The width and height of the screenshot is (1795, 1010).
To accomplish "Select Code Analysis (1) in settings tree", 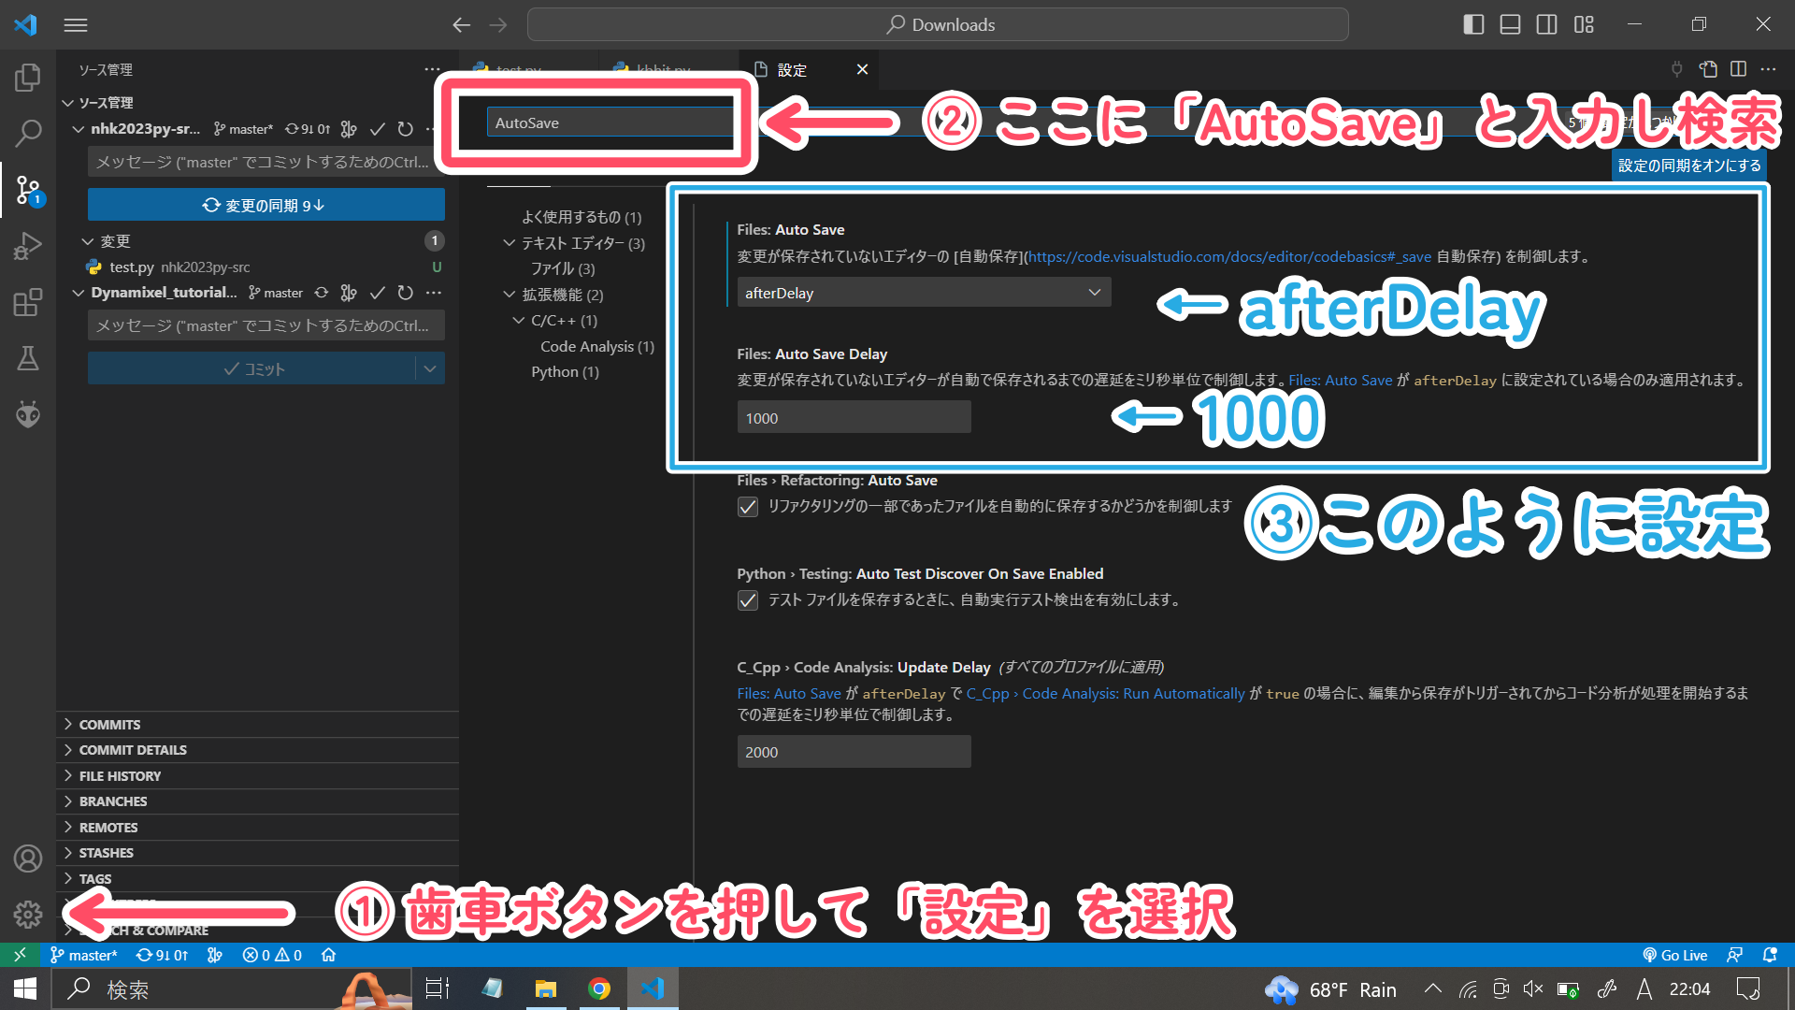I will click(596, 346).
